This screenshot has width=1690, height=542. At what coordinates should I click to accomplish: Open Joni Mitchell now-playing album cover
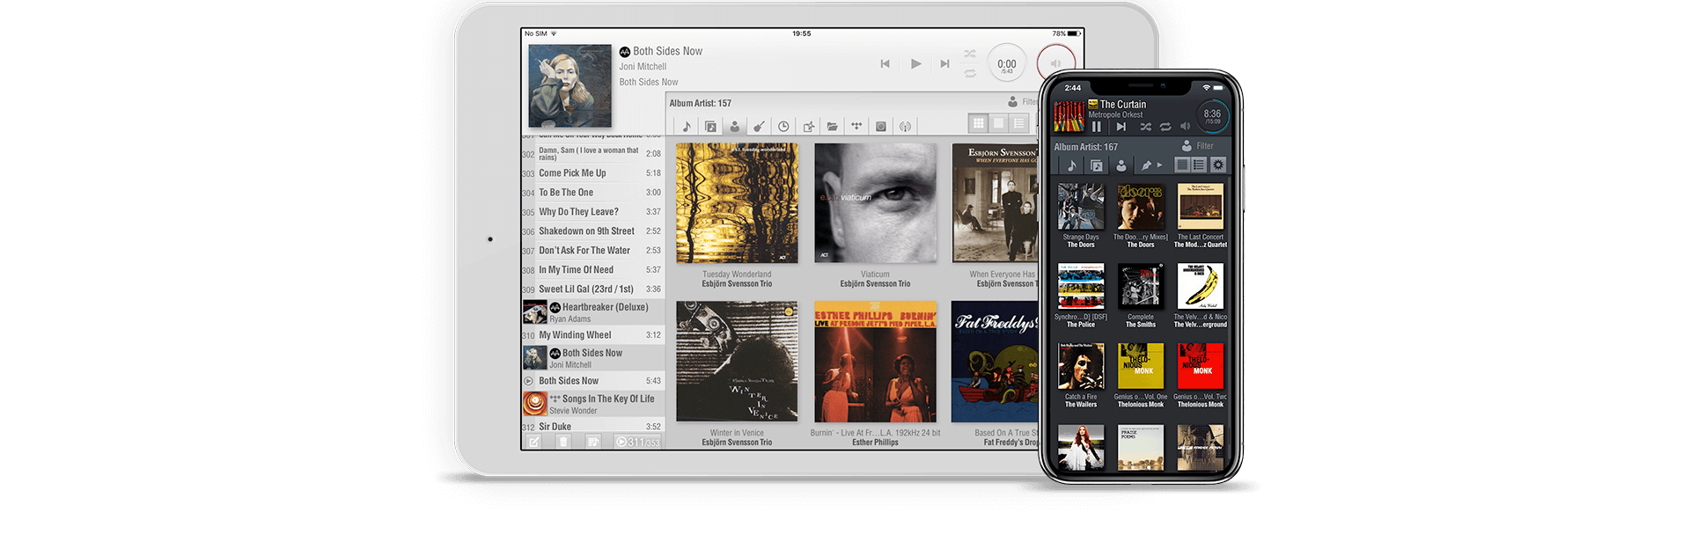click(x=569, y=85)
